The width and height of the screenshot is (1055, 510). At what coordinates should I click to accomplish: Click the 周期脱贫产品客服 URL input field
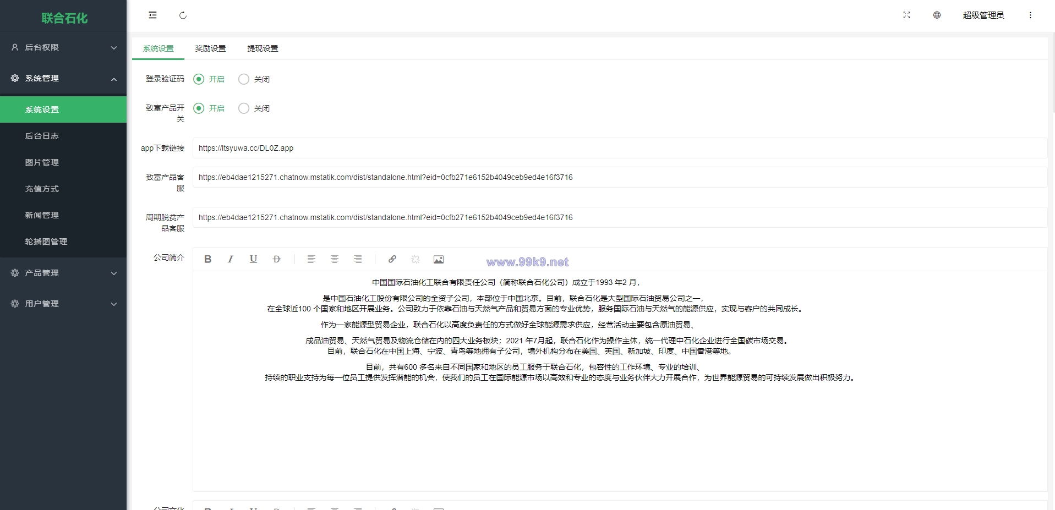point(620,217)
